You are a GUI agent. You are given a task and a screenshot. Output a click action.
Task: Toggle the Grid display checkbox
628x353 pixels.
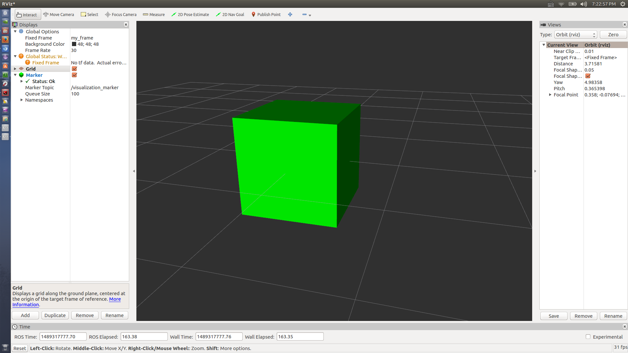point(74,69)
